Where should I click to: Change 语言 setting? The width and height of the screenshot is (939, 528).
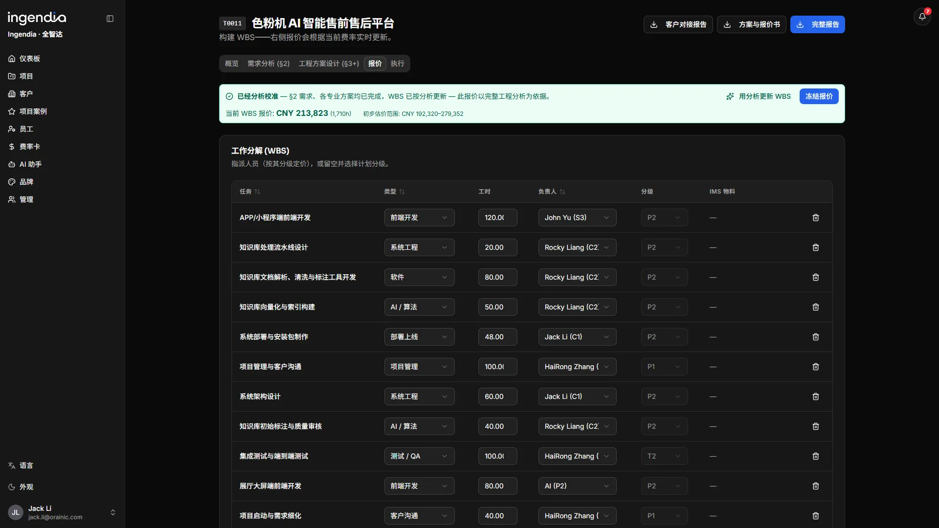click(x=62, y=465)
